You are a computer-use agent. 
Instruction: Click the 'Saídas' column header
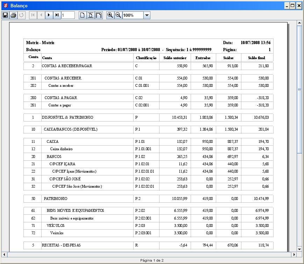(x=228, y=58)
